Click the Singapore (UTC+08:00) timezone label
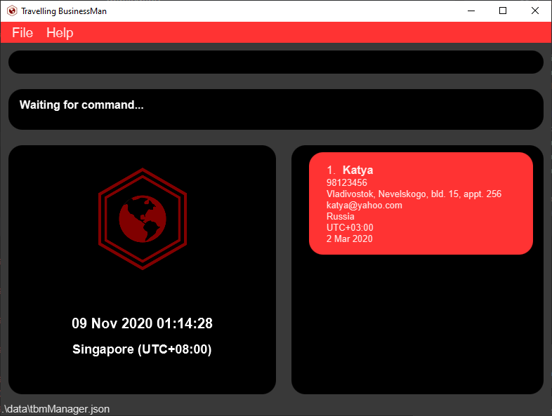The width and height of the screenshot is (552, 416). pyautogui.click(x=142, y=349)
